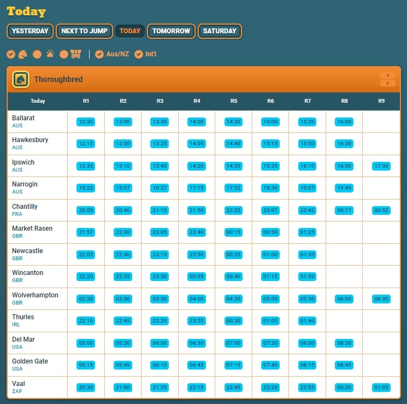The image size is (407, 404).
Task: Open Newcastle race 2 at 22:40
Action: (x=123, y=255)
